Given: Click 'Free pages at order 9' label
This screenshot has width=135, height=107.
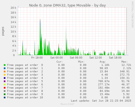Looking at the screenshot, I should click(x=25, y=94).
